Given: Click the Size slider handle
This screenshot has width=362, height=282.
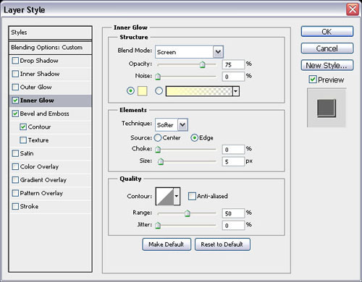Looking at the screenshot, I should [161, 161].
